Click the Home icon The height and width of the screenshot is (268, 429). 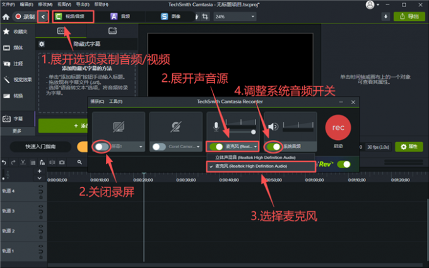pos(6,17)
